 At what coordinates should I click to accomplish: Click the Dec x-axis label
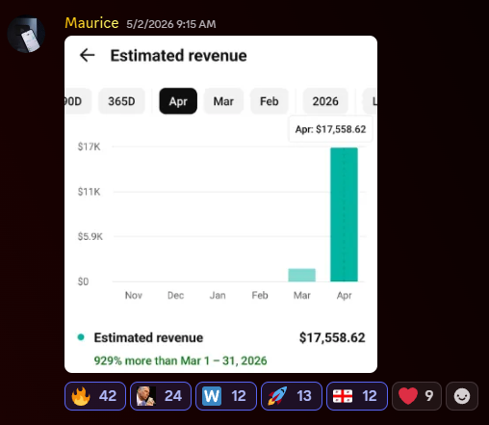coord(175,295)
